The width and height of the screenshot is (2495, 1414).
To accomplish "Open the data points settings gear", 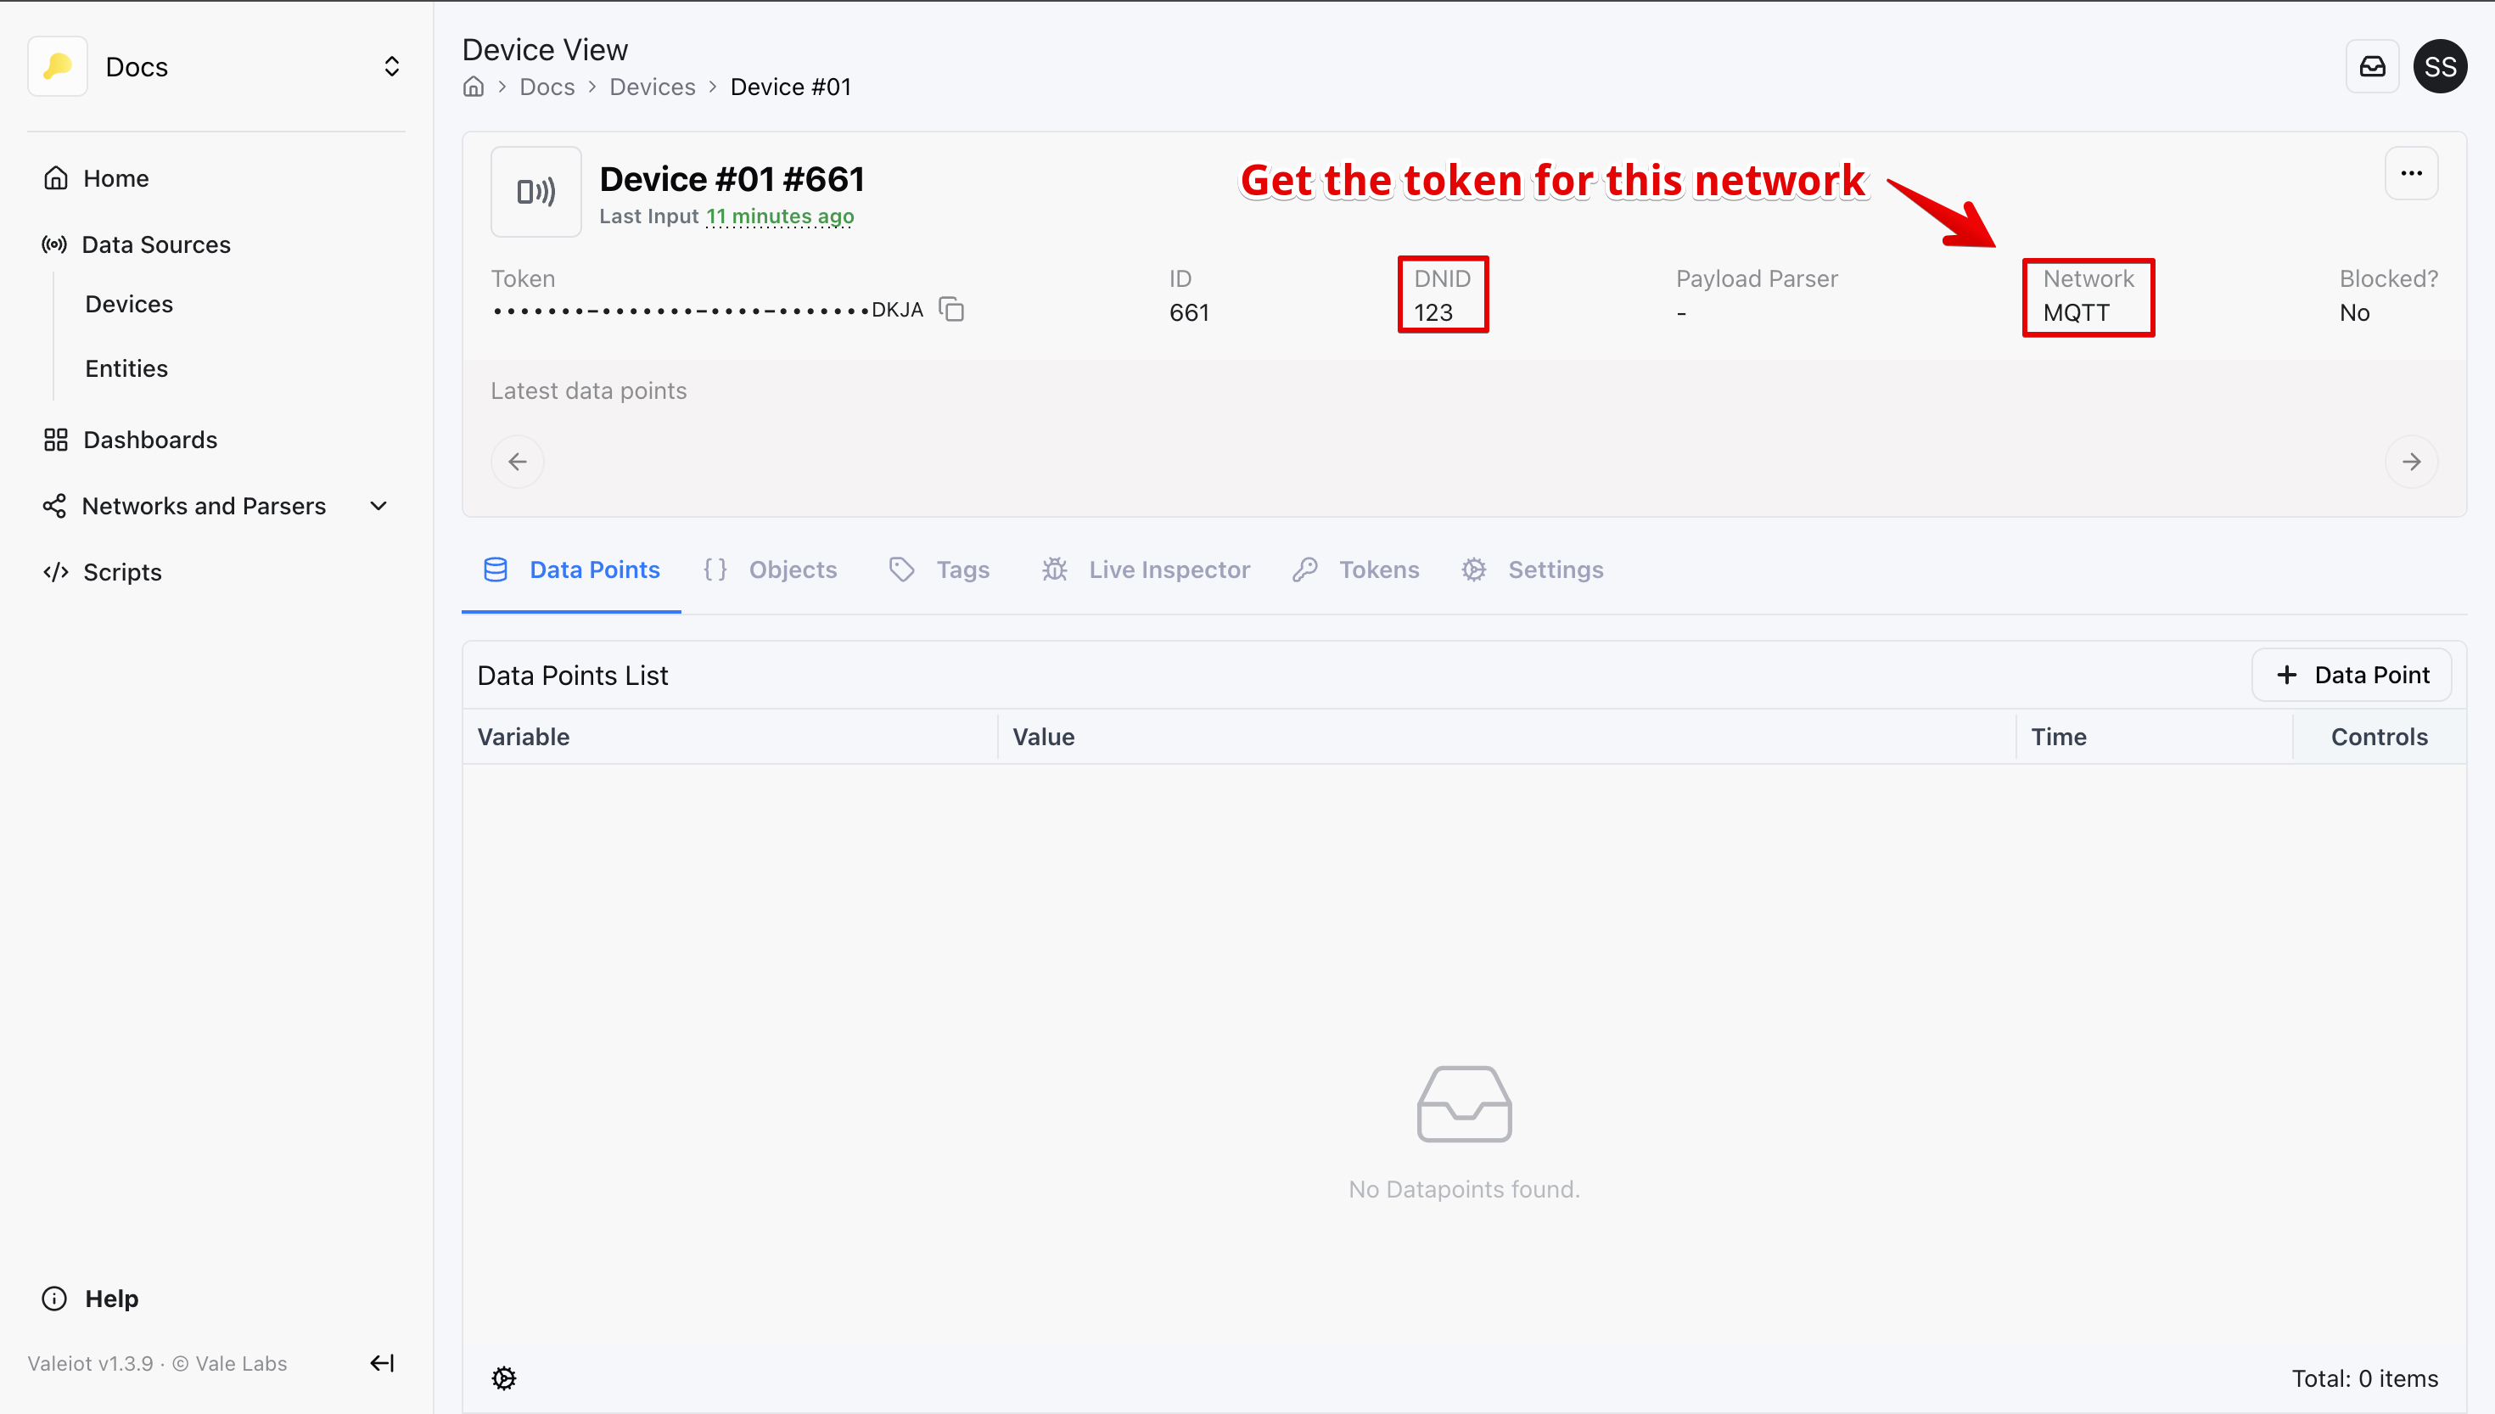I will click(x=504, y=1378).
